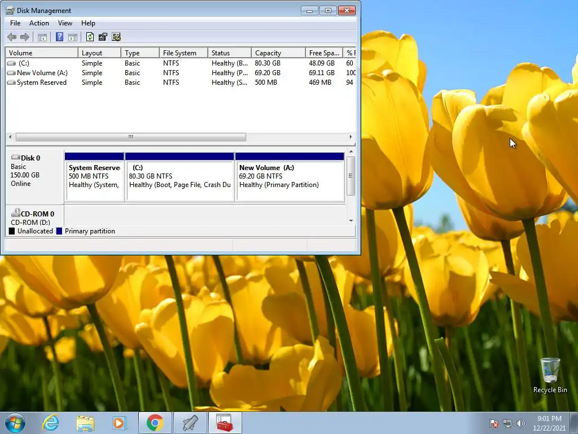The width and height of the screenshot is (578, 434).
Task: Sort by the Layout column header
Action: pyautogui.click(x=99, y=53)
